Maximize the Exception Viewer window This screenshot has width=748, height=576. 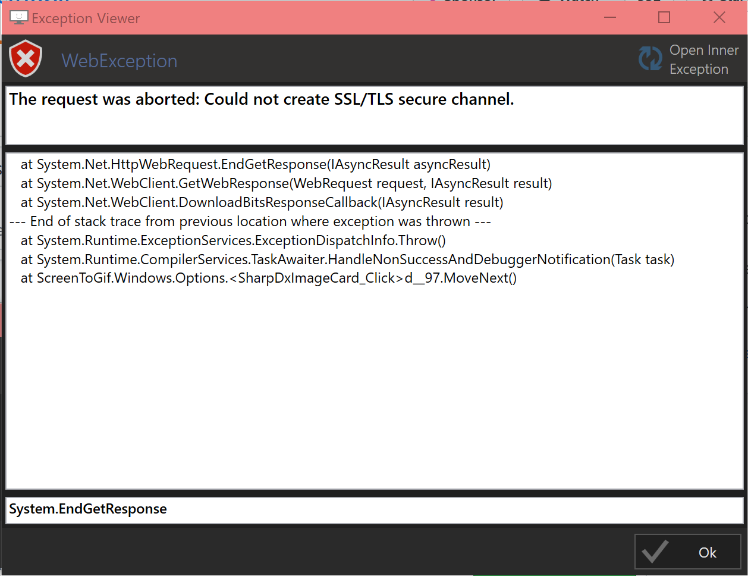[664, 18]
